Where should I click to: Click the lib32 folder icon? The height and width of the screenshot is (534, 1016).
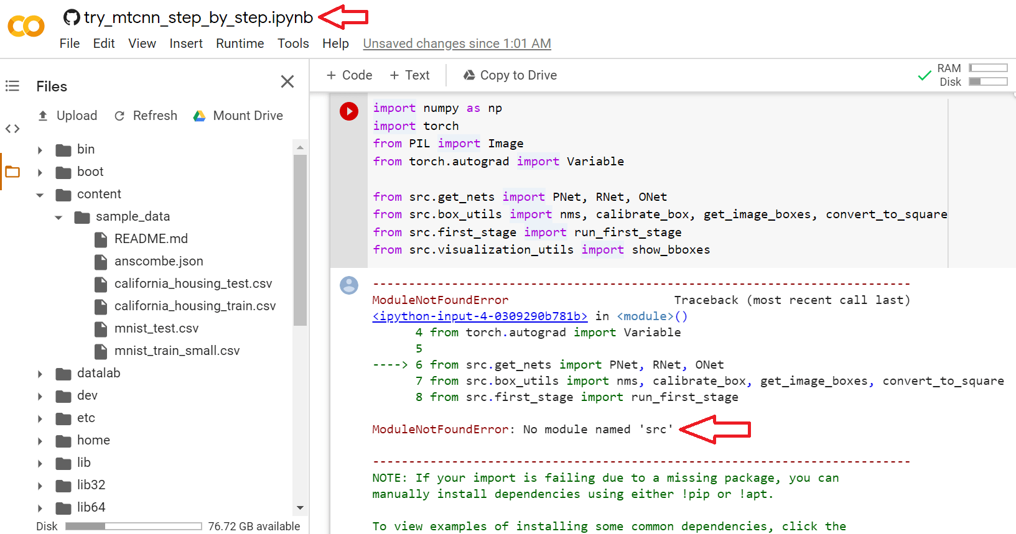click(x=63, y=486)
